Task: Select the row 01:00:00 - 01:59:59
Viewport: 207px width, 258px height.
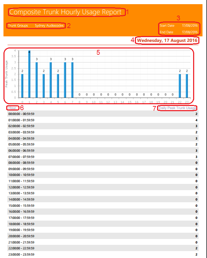Action: (103, 120)
